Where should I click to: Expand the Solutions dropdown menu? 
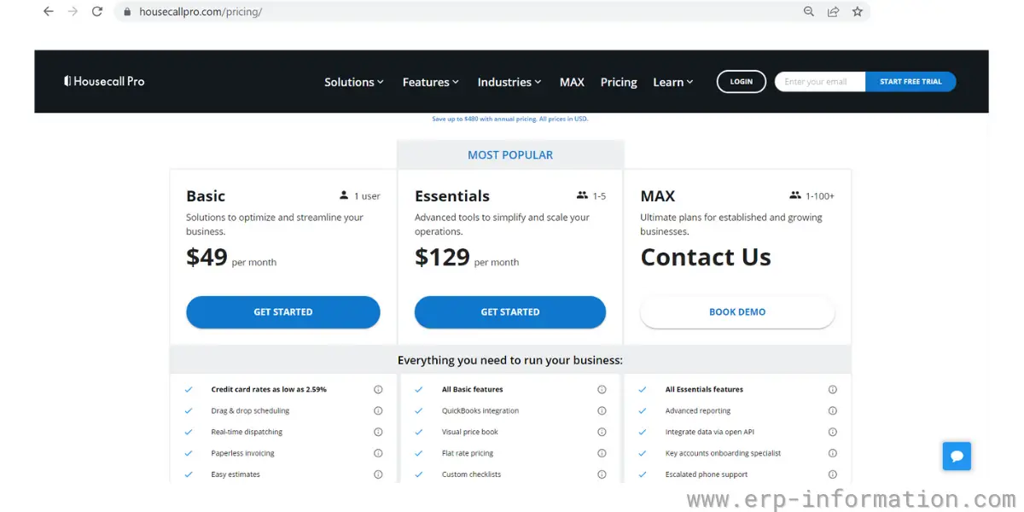[354, 82]
